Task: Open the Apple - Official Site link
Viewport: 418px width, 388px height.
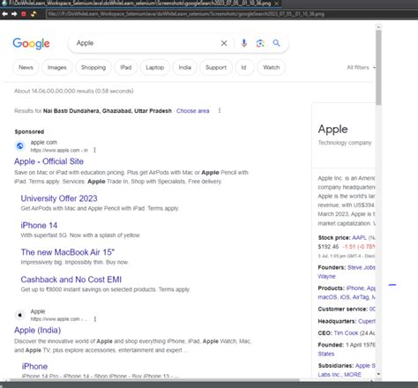Action: click(x=49, y=161)
